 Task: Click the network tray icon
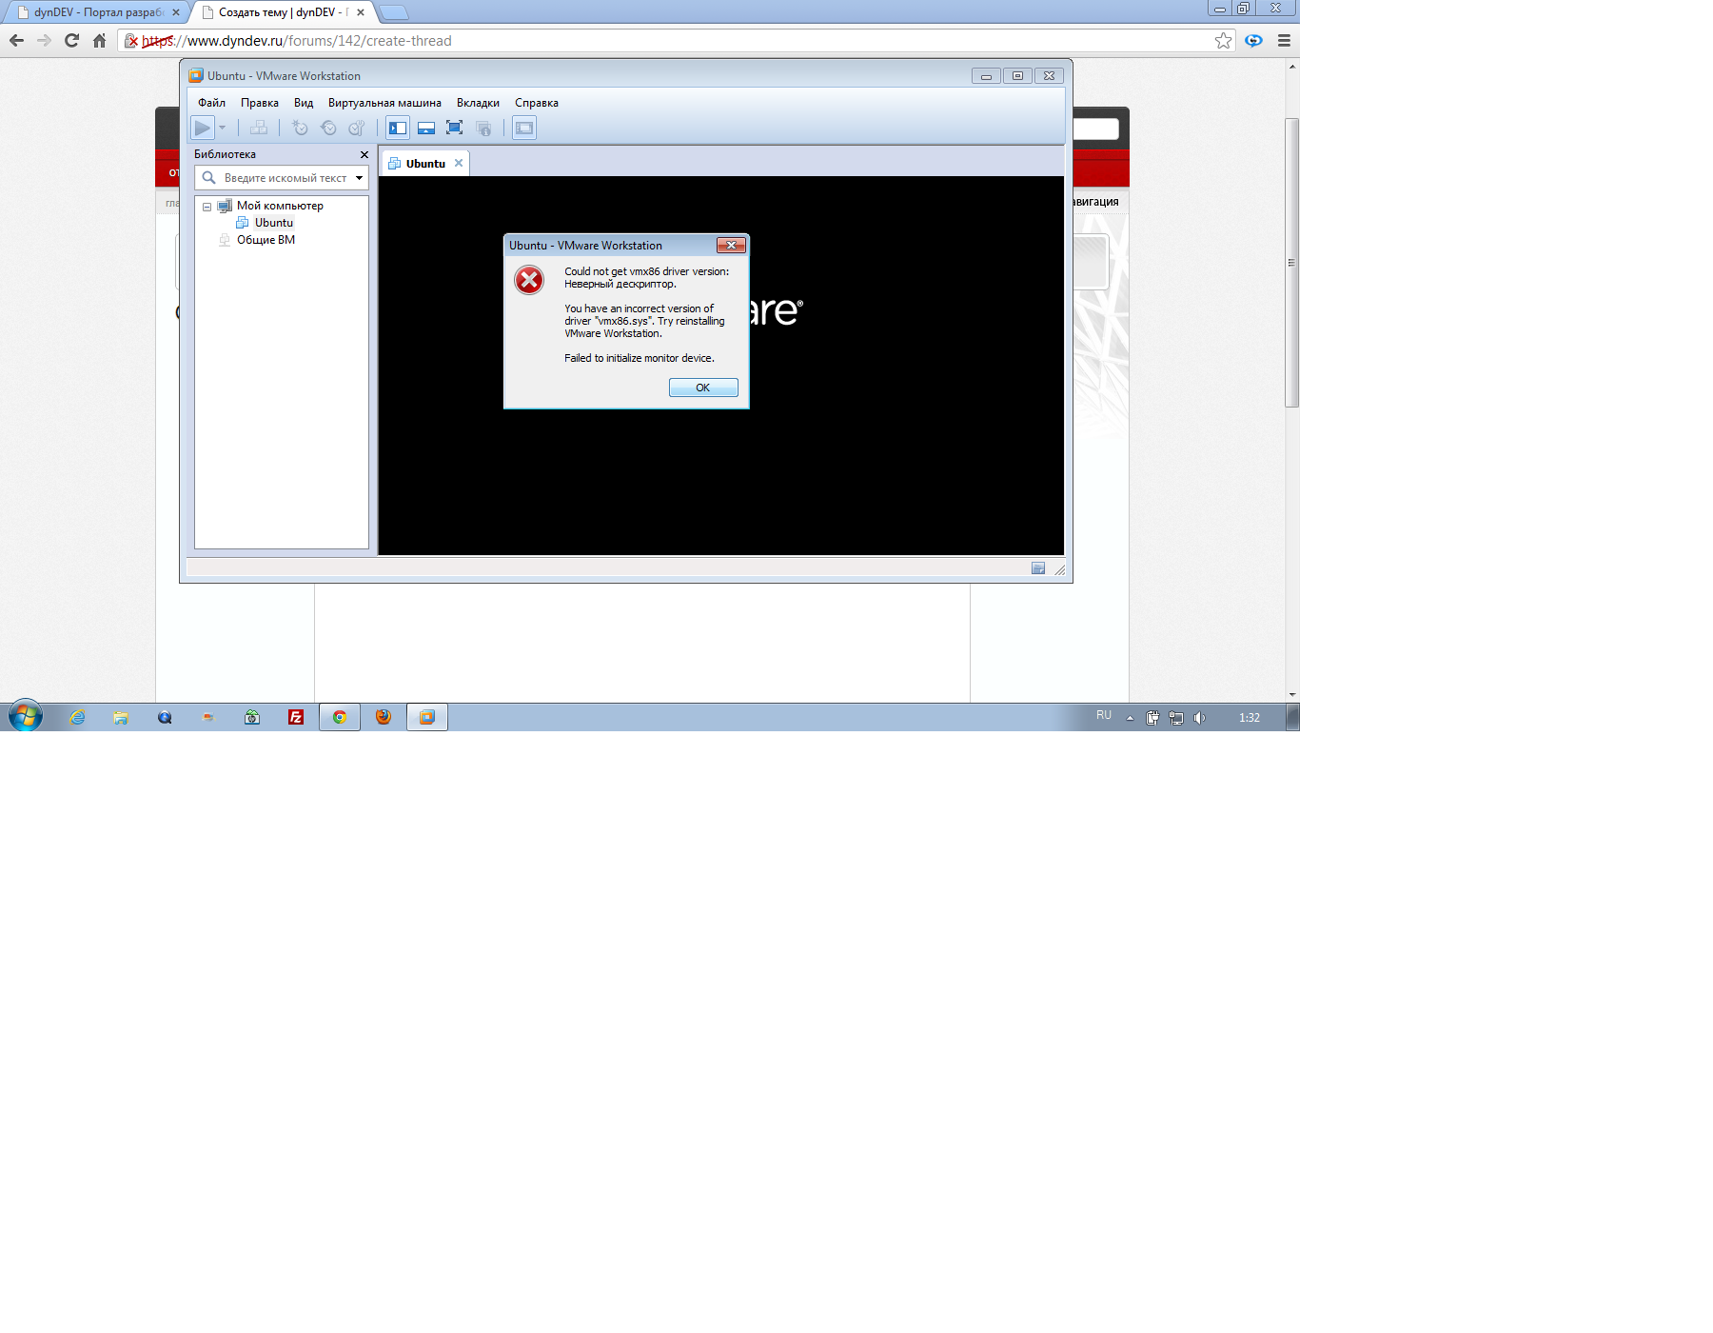tap(1176, 718)
